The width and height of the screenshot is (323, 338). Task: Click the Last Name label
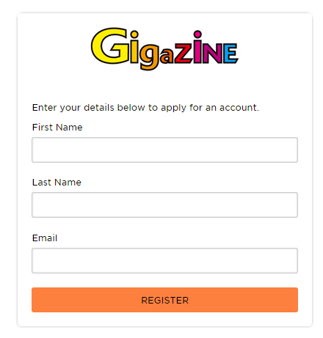click(x=57, y=183)
